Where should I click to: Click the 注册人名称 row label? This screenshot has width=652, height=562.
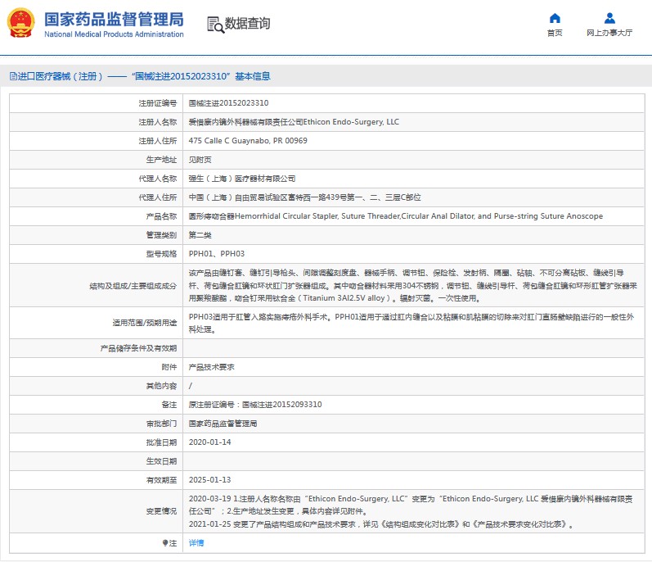158,122
